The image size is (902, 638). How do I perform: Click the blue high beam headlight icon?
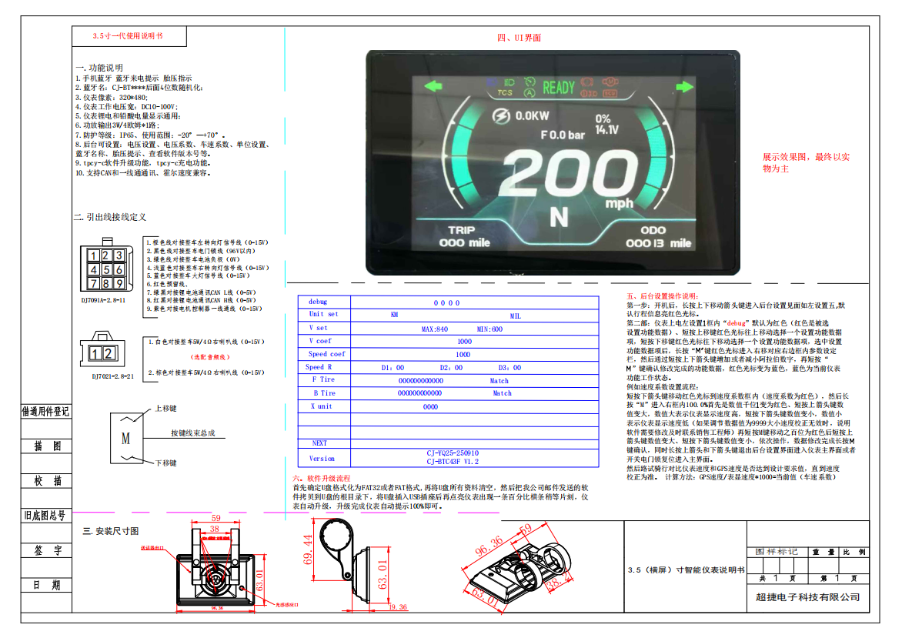pyautogui.click(x=508, y=82)
